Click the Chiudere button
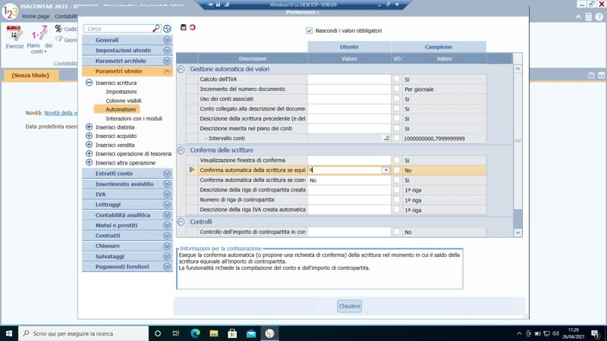Screen dimensions: 607x341 350,306
